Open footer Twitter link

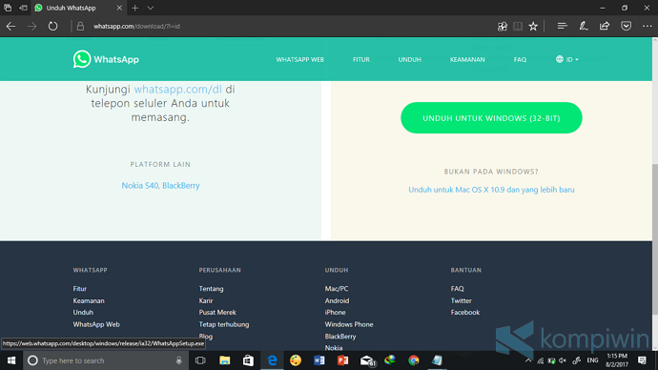click(461, 300)
